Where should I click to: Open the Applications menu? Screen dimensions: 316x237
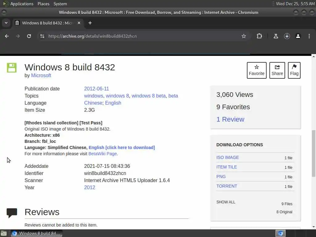[18, 4]
